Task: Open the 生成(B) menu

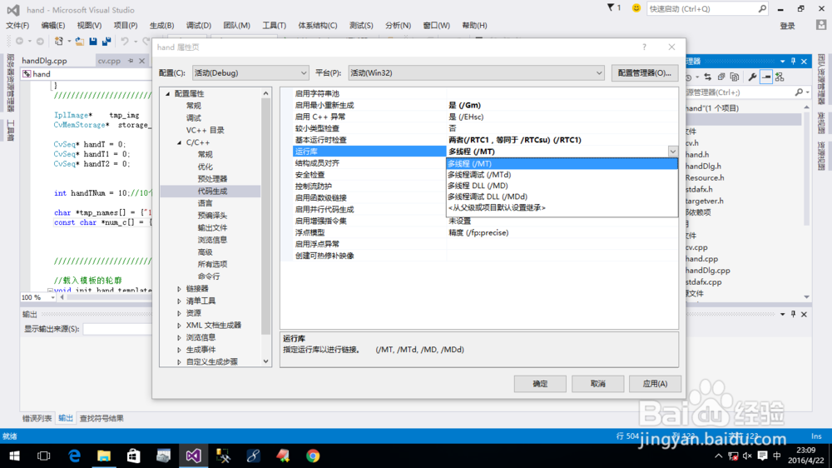Action: point(161,26)
